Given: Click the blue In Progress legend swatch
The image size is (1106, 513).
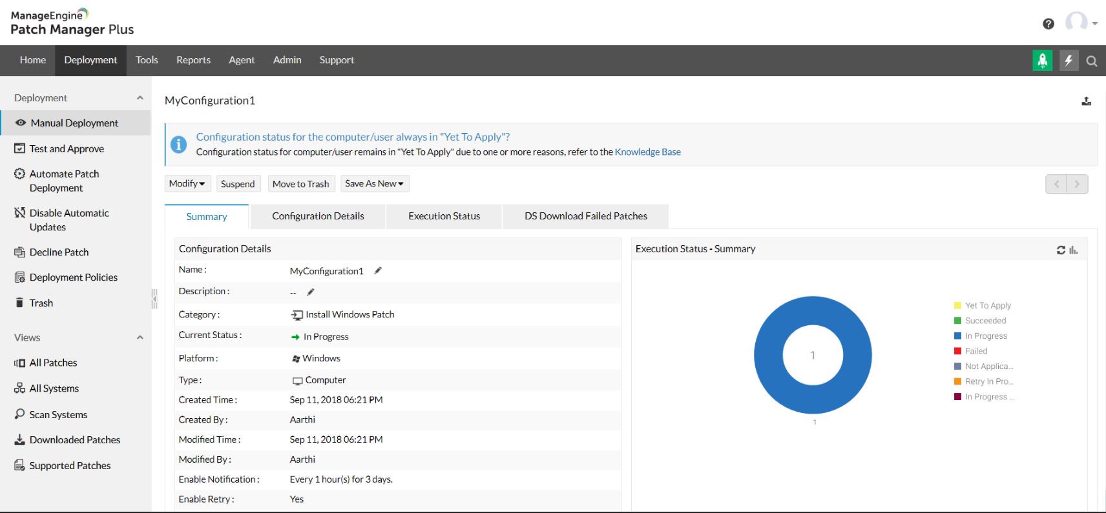Looking at the screenshot, I should point(958,336).
